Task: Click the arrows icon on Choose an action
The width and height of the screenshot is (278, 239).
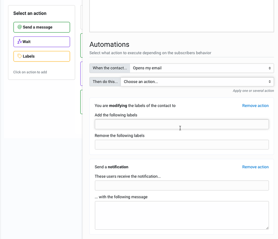Action: [270, 82]
